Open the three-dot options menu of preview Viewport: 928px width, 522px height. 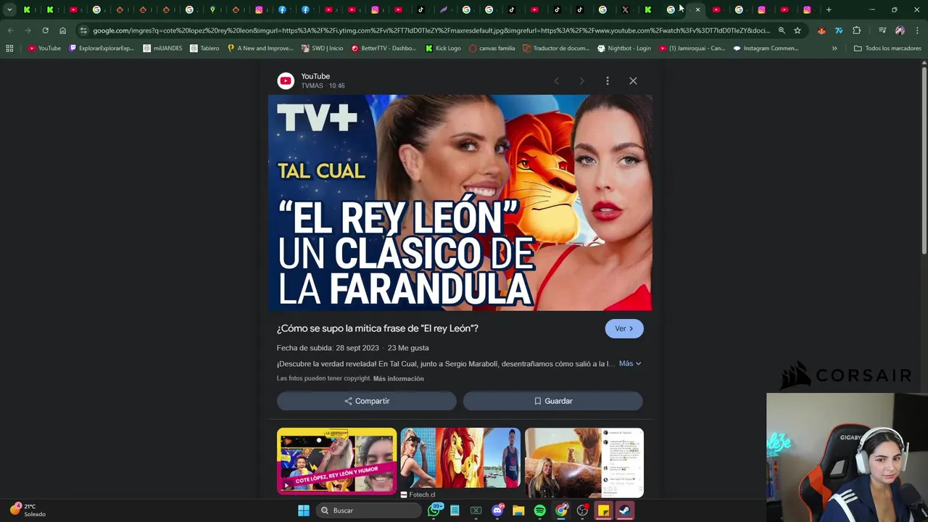point(608,80)
